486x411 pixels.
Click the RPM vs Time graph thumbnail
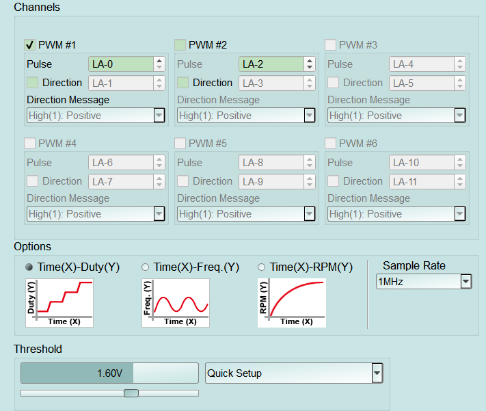[x=292, y=303]
